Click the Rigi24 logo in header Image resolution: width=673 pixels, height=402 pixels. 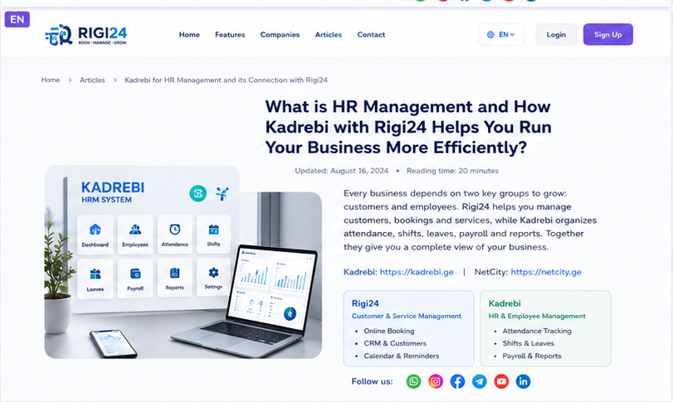(86, 35)
